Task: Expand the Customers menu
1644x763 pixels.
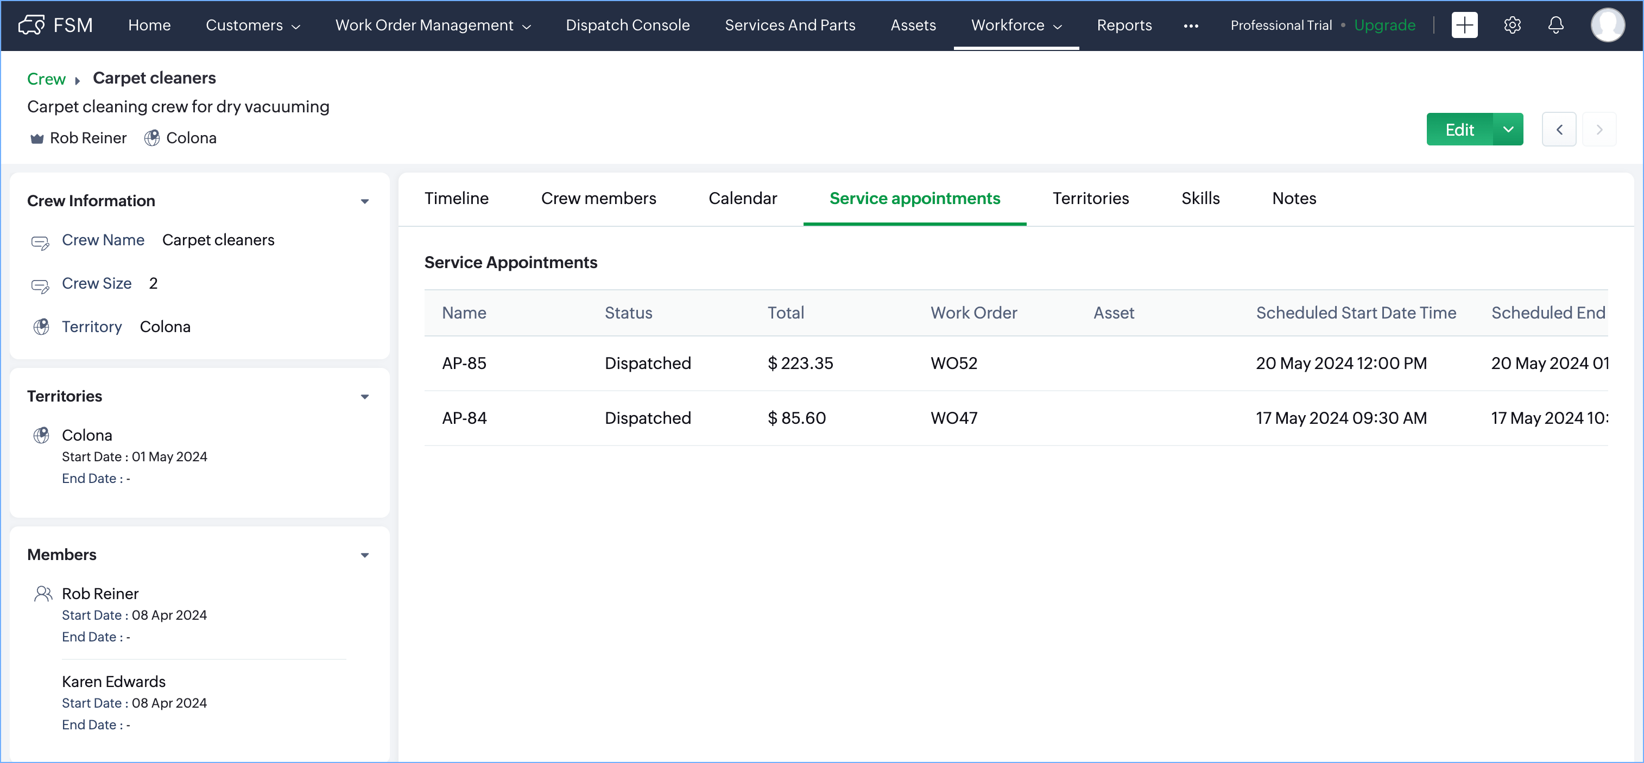Action: pyautogui.click(x=252, y=25)
